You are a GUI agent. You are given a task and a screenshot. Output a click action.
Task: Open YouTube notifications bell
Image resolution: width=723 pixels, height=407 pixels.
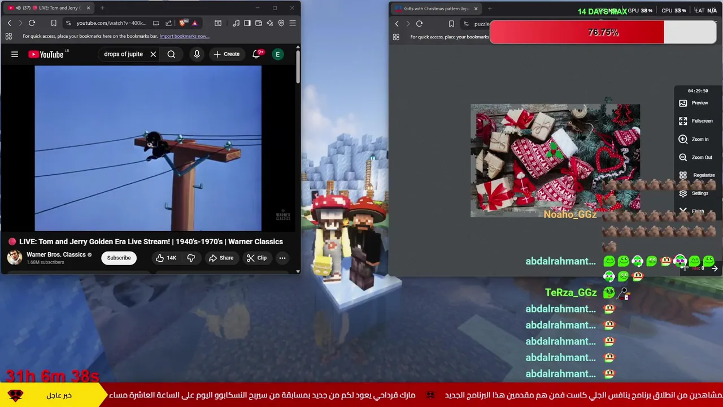tap(256, 54)
